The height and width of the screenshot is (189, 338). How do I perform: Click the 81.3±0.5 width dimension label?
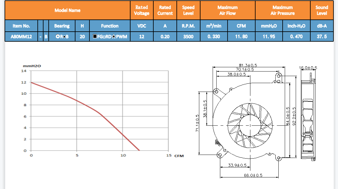(248, 65)
